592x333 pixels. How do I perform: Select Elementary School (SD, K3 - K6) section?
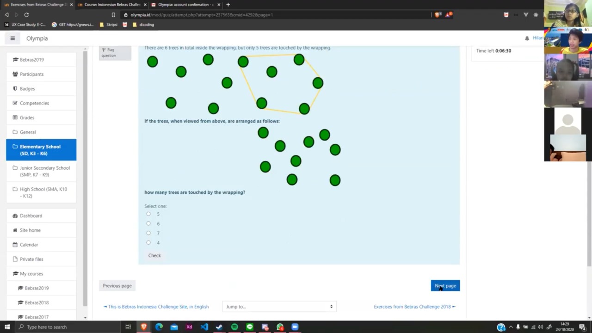pyautogui.click(x=41, y=150)
